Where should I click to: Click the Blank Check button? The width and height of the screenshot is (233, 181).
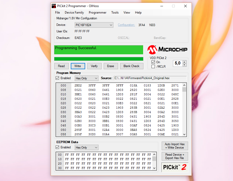[x=131, y=66]
